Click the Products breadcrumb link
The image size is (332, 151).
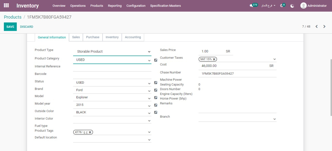[x=13, y=17]
